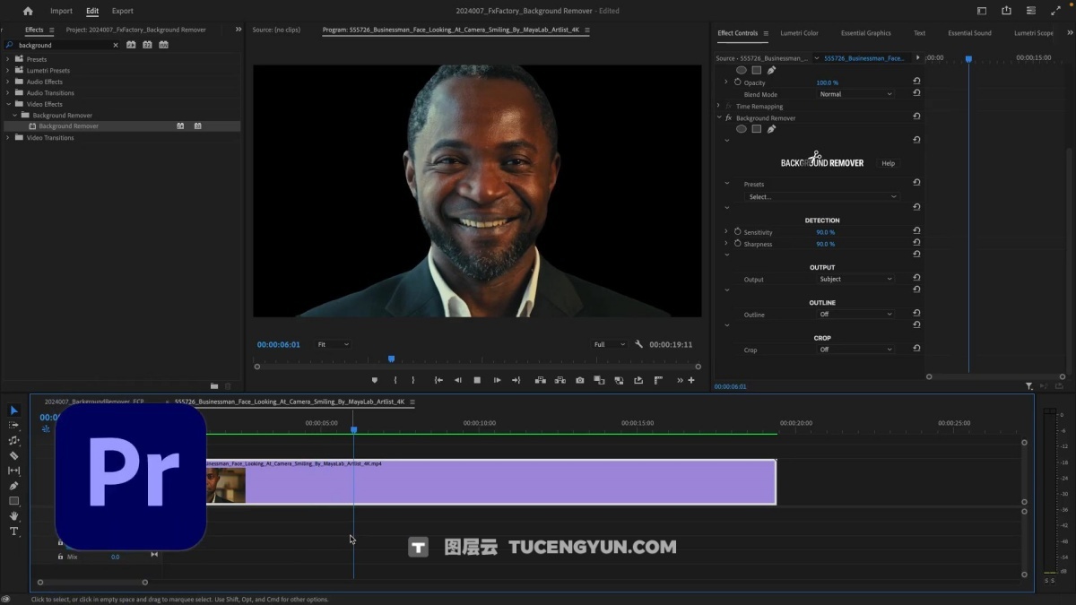Open the Program monitor button editor plus
This screenshot has height=605, width=1076.
690,380
